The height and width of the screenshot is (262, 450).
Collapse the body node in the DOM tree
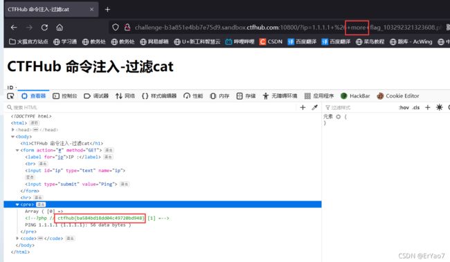(x=12, y=137)
